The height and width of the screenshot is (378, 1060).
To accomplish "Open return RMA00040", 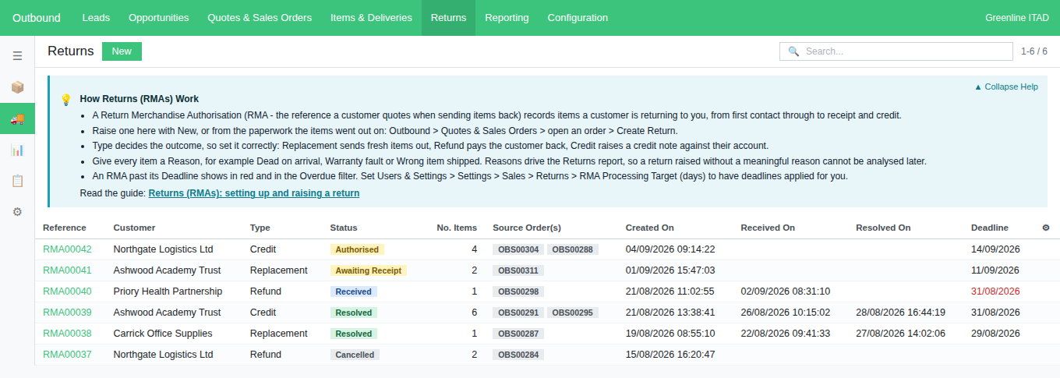I will (67, 291).
